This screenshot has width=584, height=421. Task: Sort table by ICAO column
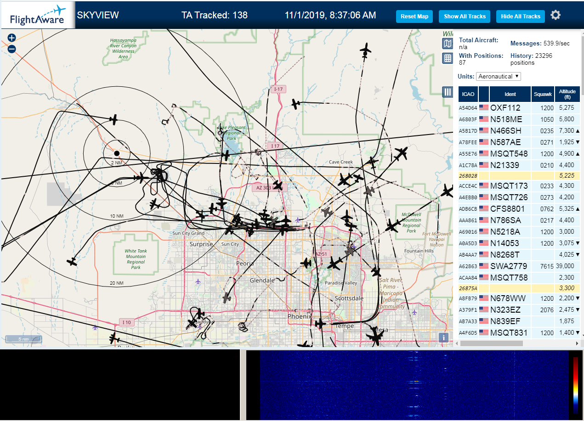pos(468,94)
